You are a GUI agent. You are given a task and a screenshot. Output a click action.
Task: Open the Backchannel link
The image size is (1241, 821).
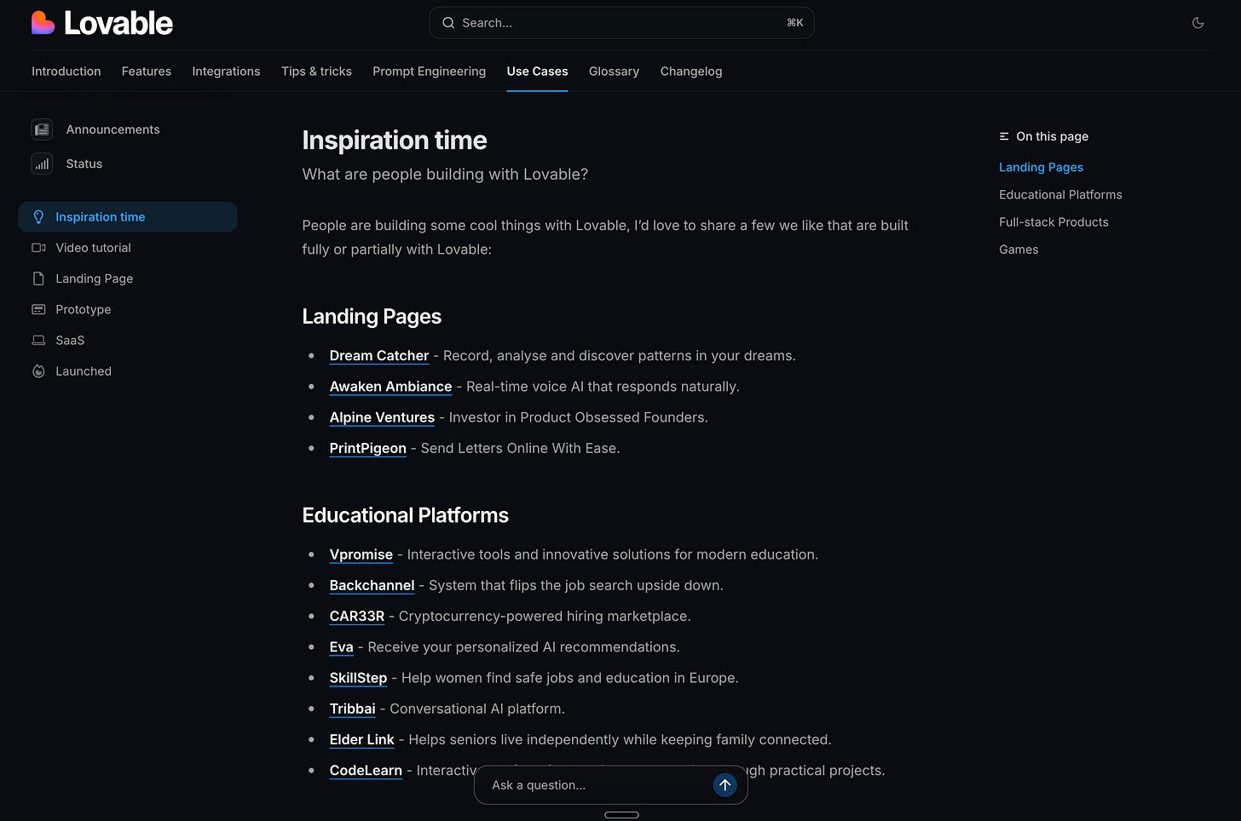click(372, 586)
